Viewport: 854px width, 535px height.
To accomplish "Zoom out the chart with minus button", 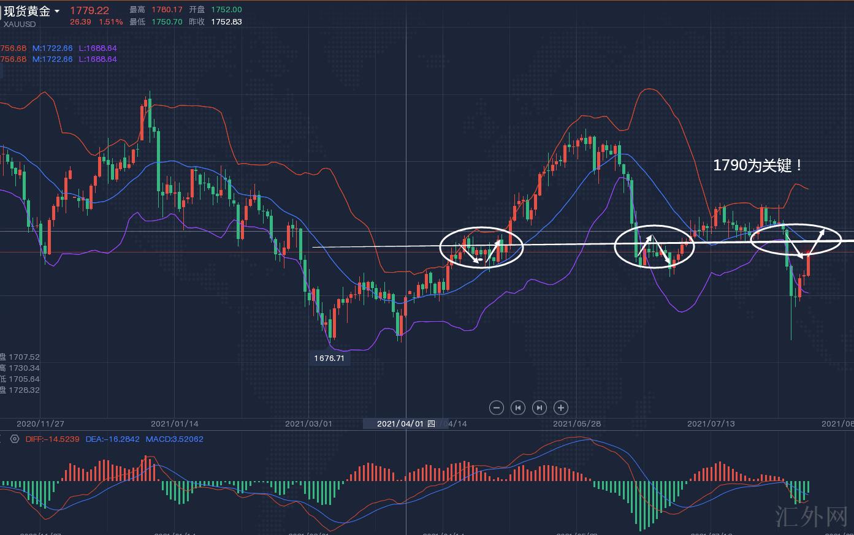I will 497,408.
